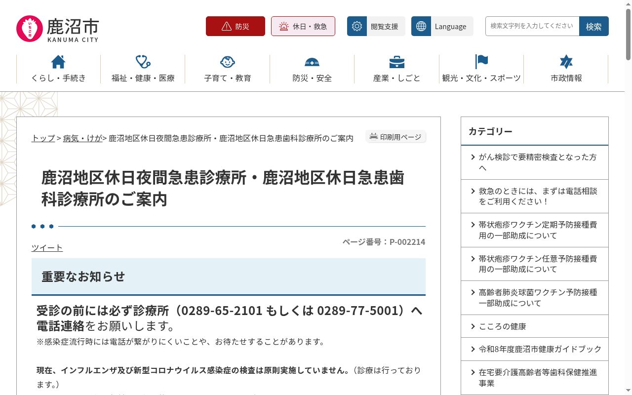Image resolution: width=632 pixels, height=395 pixels.
Task: Go to 病気・けが breadcrumb link
Action: point(82,138)
